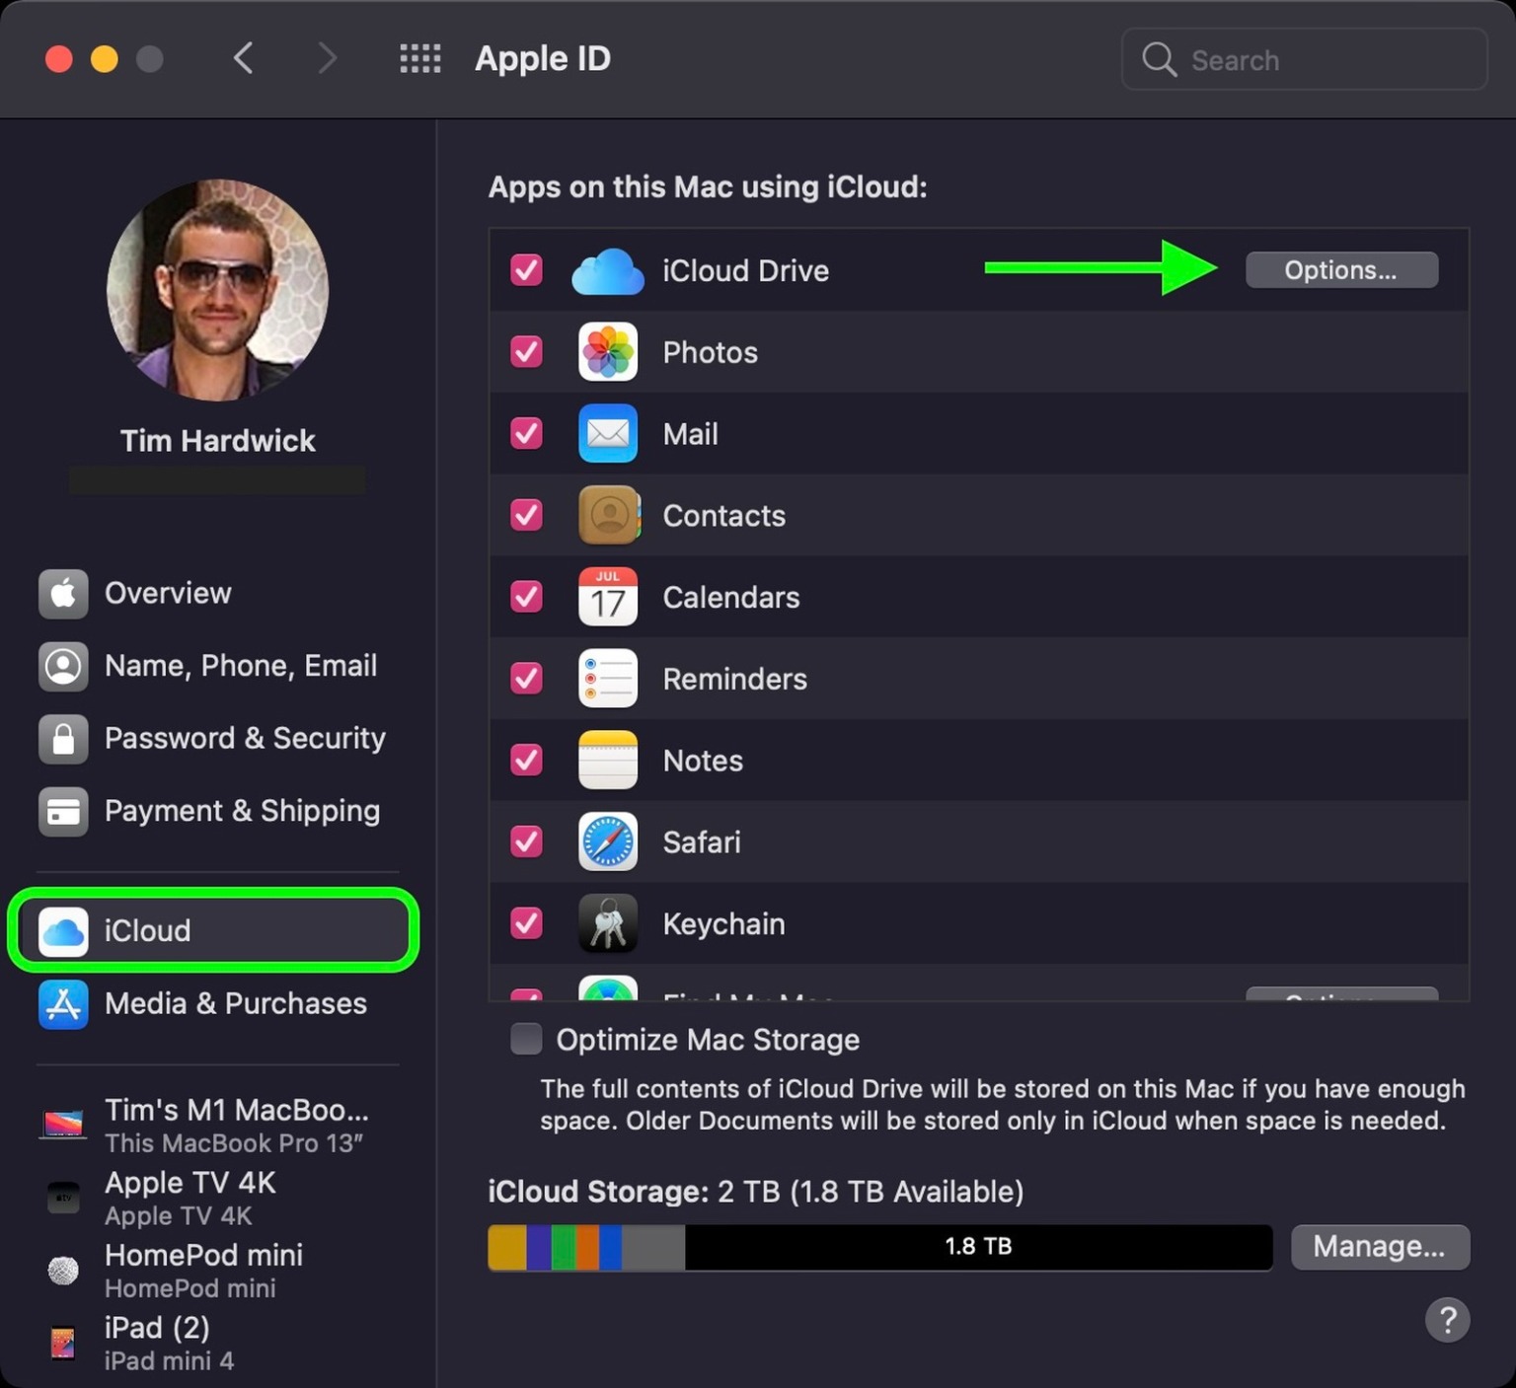Click the iCloud sidebar cloud icon

point(63,931)
